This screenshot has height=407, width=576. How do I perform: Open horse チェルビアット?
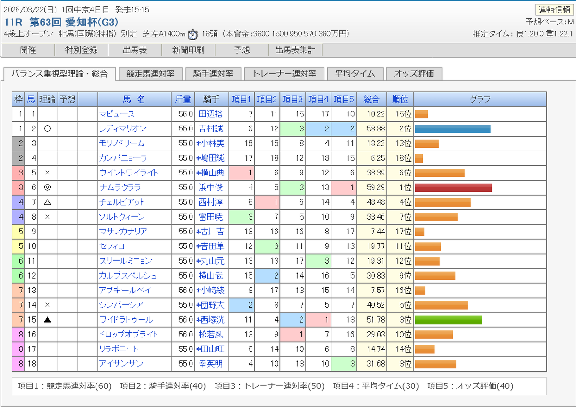coord(122,202)
